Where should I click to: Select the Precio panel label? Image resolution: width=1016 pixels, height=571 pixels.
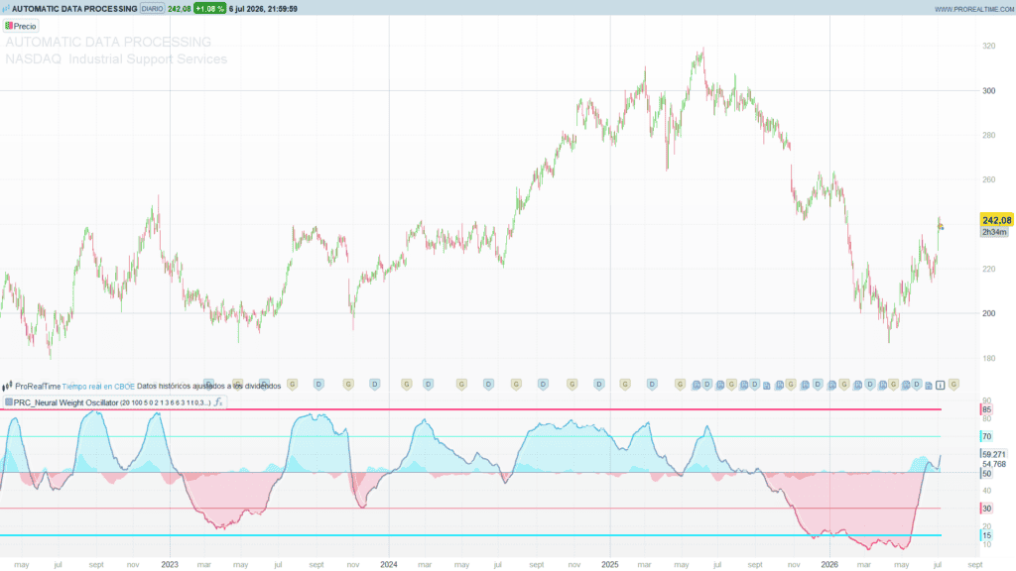[25, 26]
